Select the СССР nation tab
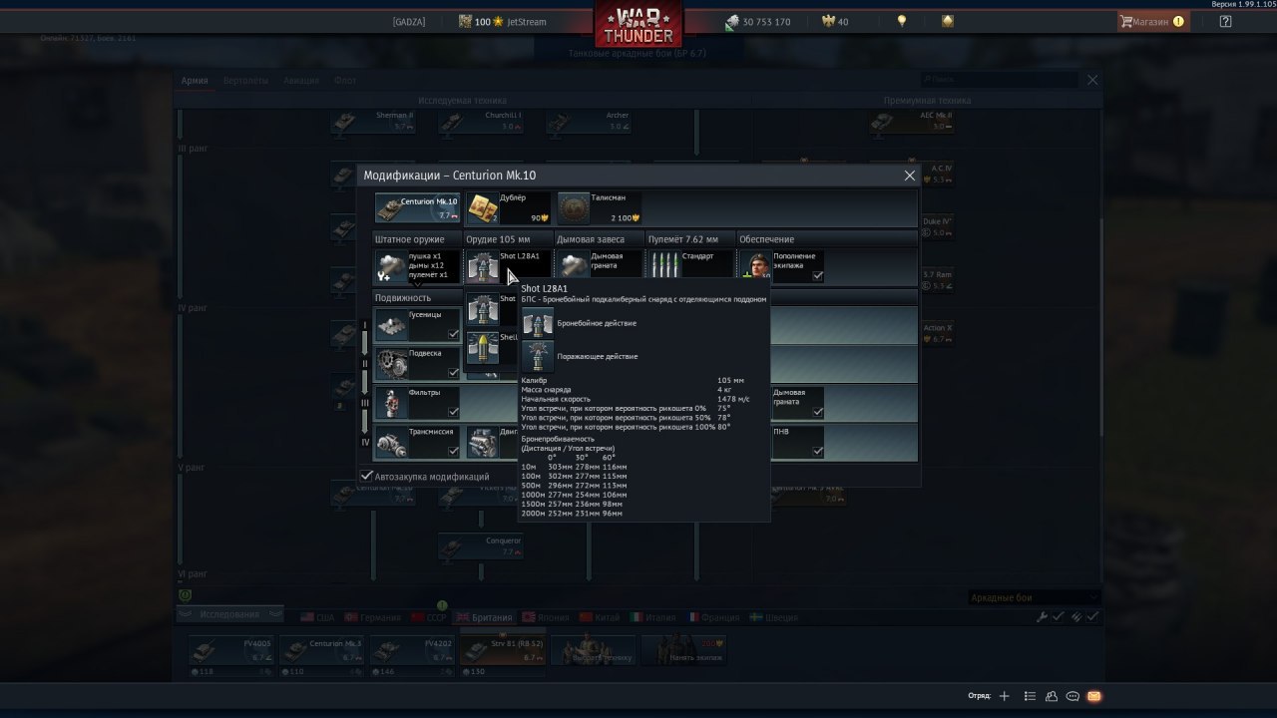 point(429,617)
